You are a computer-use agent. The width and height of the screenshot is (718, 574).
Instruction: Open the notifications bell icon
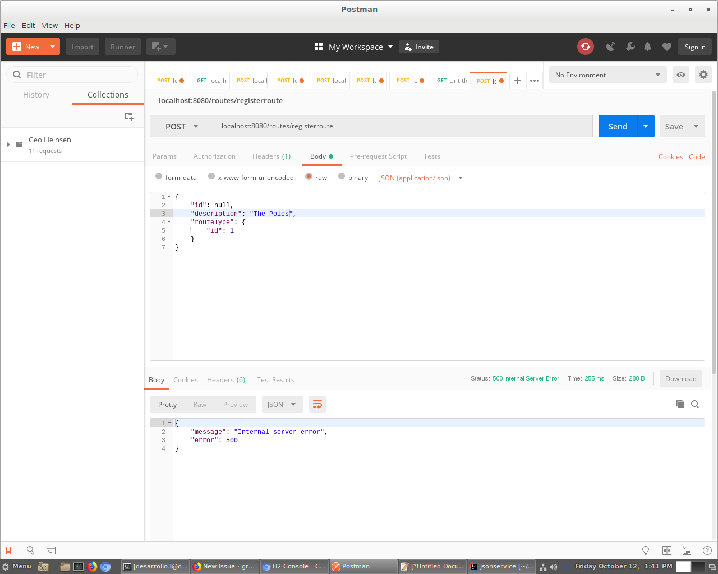point(648,47)
